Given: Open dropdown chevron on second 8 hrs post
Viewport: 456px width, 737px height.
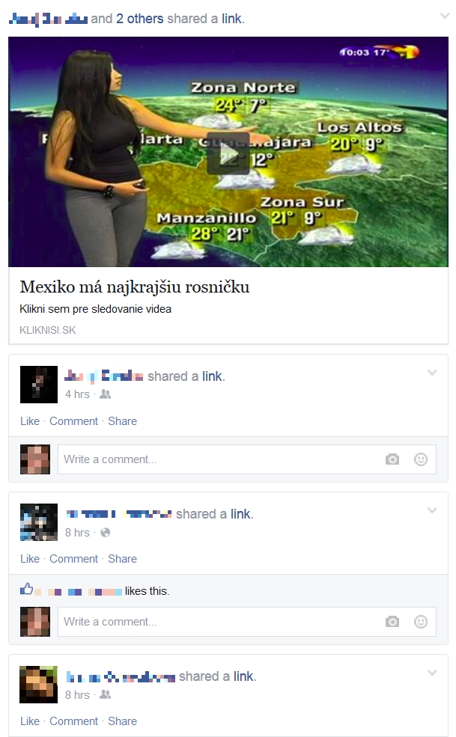Looking at the screenshot, I should click(x=432, y=510).
